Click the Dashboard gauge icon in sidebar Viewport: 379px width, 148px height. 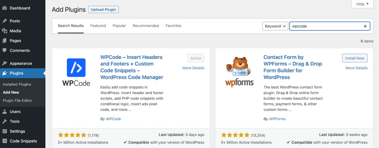pyautogui.click(x=4, y=8)
